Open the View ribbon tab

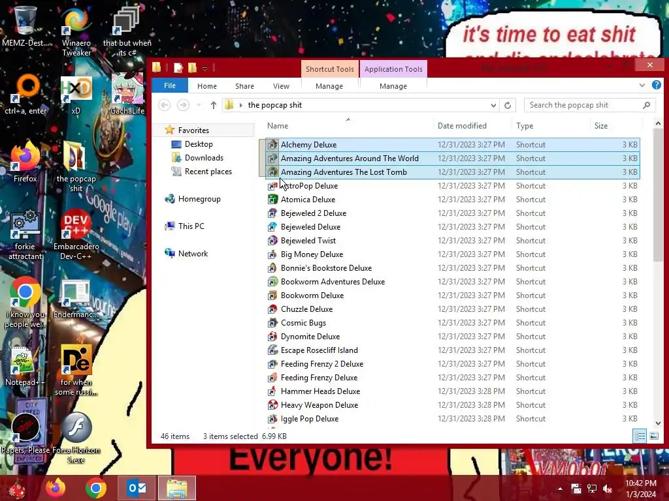tap(281, 86)
